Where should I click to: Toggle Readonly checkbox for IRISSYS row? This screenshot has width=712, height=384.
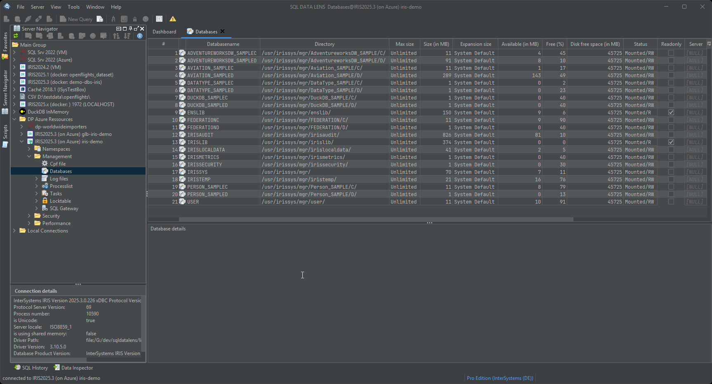[671, 172]
